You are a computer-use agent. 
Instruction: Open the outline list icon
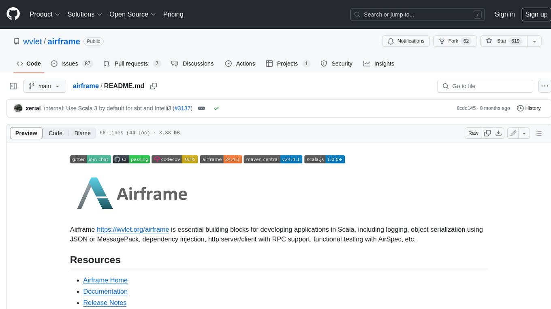click(538, 133)
